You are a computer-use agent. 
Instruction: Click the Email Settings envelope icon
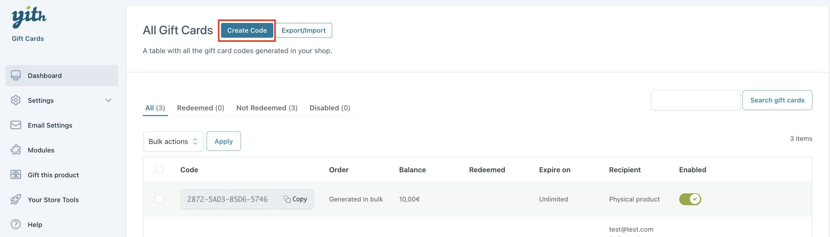16,125
